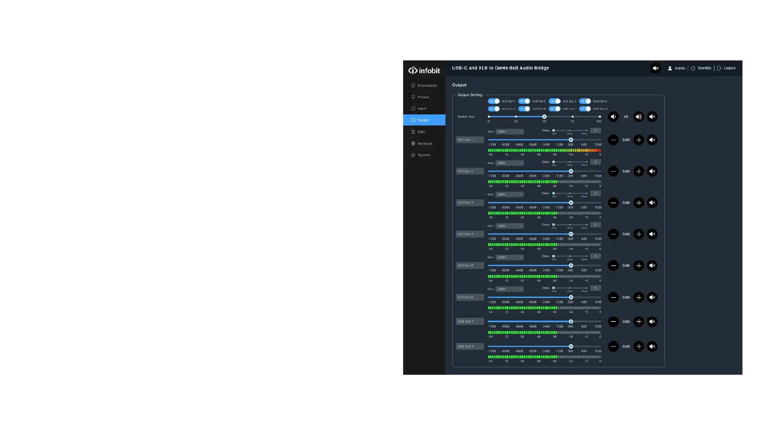
Task: Mute XLR Out 1
Action: [652, 140]
